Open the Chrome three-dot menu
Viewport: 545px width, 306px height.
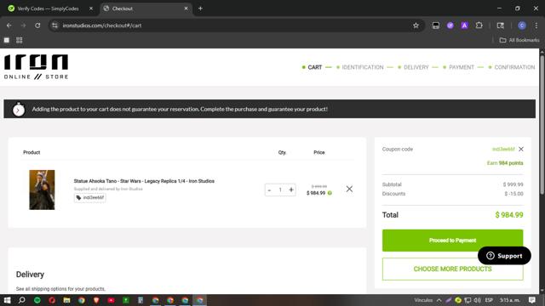[x=536, y=25]
